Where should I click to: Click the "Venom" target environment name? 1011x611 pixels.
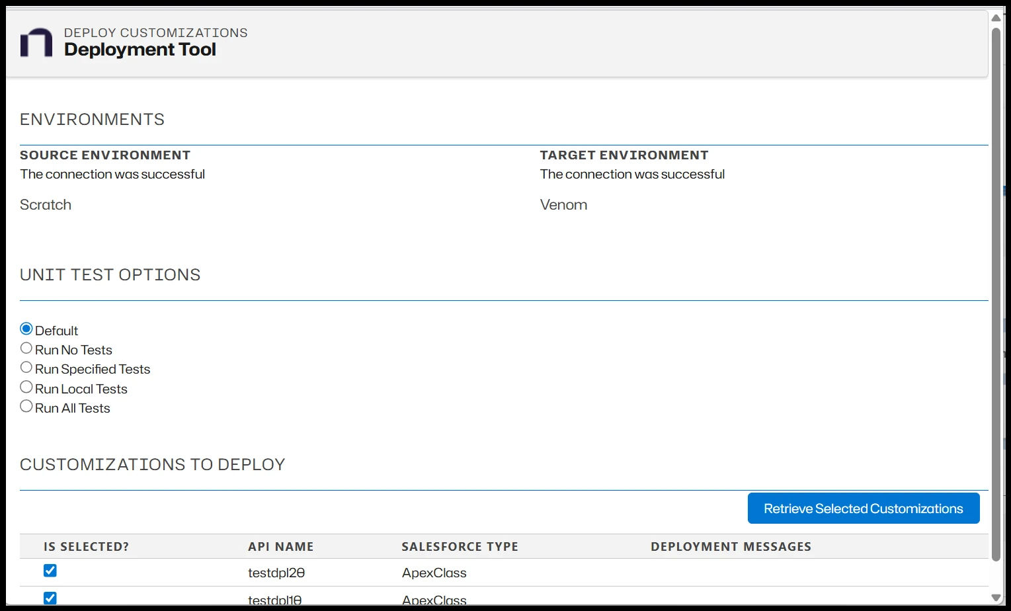[x=563, y=204]
